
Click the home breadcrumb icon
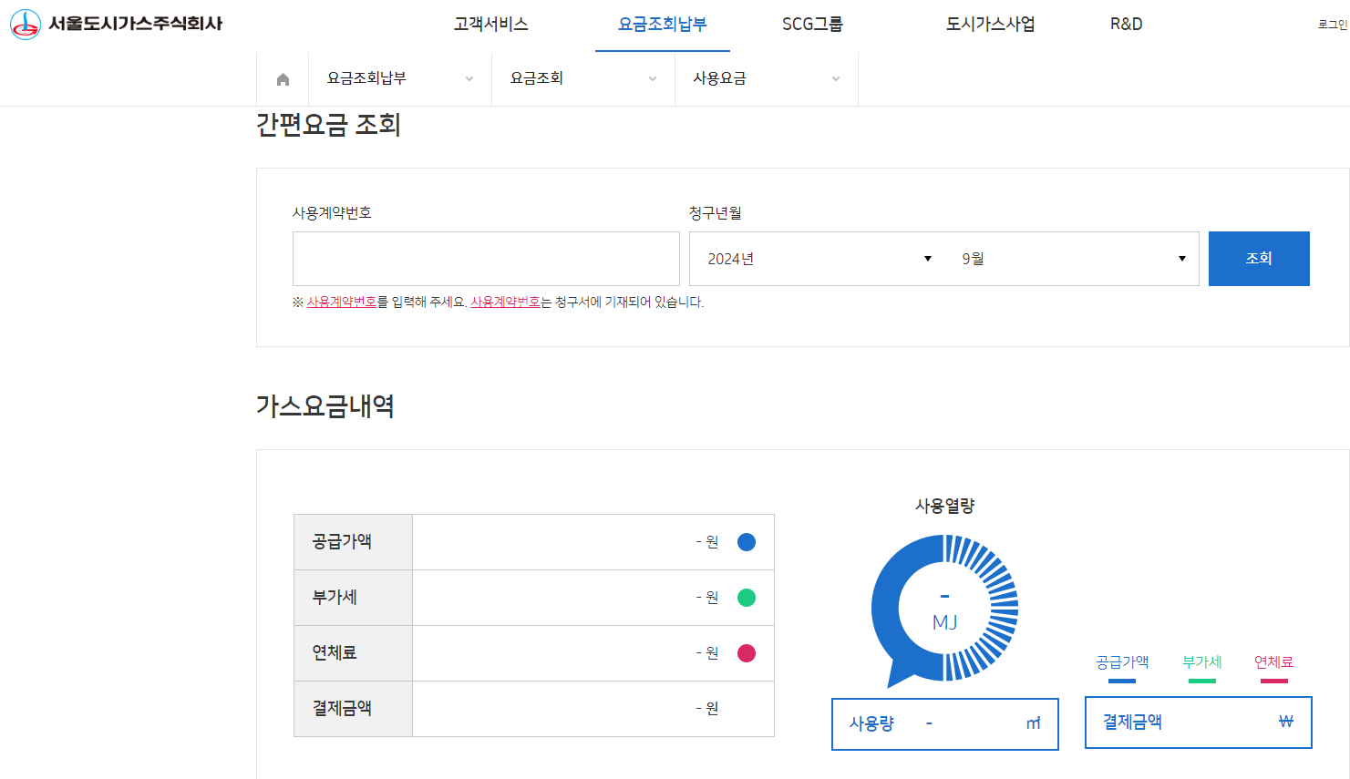[283, 78]
